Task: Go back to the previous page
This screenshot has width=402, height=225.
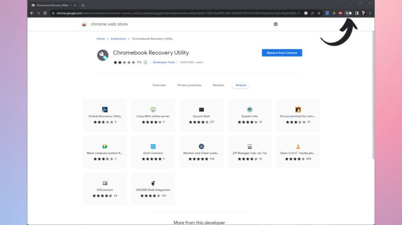Action: click(x=32, y=13)
